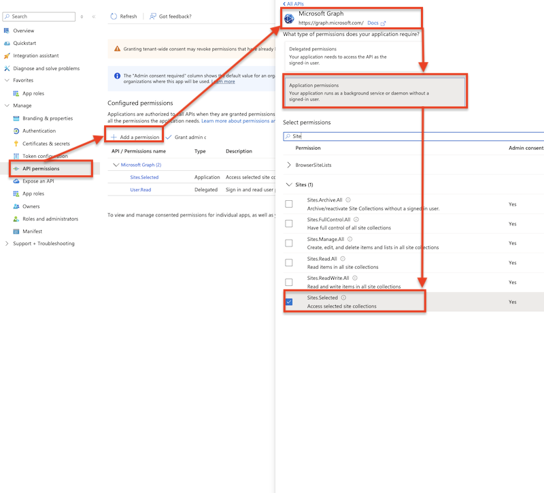Viewport: 544px width, 493px height.
Task: Click Learn more link in the info banner
Action: (x=223, y=81)
